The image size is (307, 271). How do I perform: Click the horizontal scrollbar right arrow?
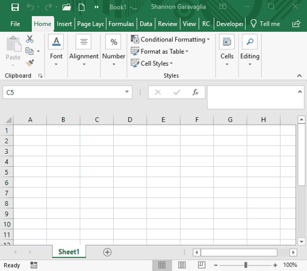click(293, 252)
